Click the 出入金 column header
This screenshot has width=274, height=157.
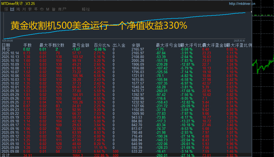[x=119, y=45]
